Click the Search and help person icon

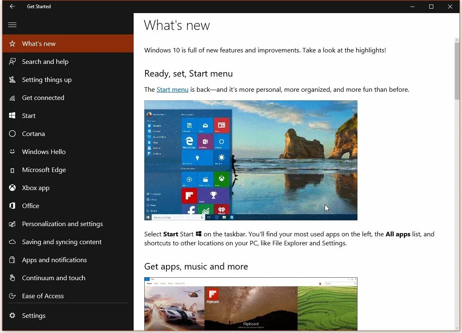(x=12, y=61)
